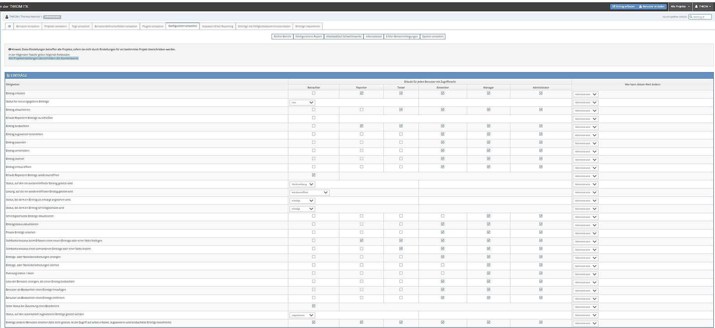Open Administrator access dropdown for 'Eintragsstatus aktualisieren'
Image resolution: width=715 pixels, height=328 pixels.
pos(585,225)
